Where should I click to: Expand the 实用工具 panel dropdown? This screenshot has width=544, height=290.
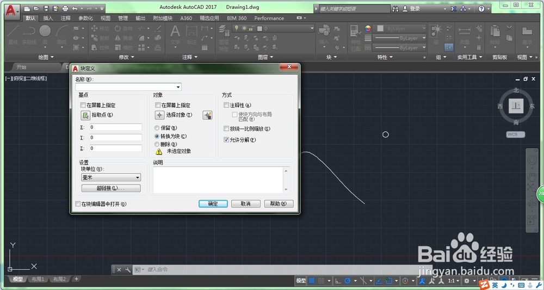click(x=470, y=57)
